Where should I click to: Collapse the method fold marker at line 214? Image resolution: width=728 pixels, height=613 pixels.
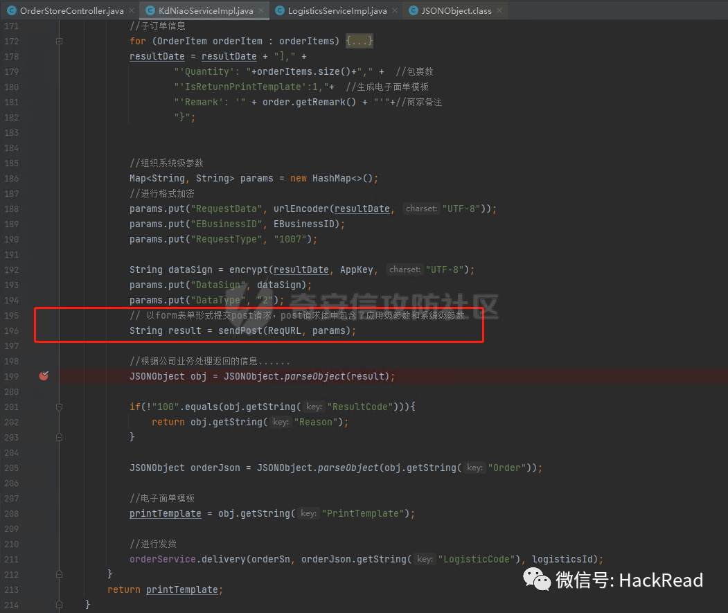point(59,605)
